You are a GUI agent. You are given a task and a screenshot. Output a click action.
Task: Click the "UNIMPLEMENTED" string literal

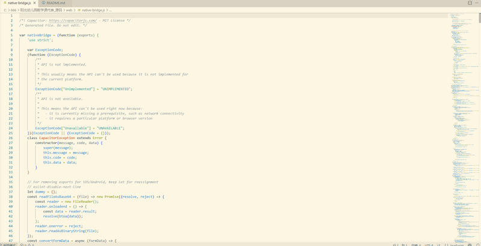(x=114, y=89)
